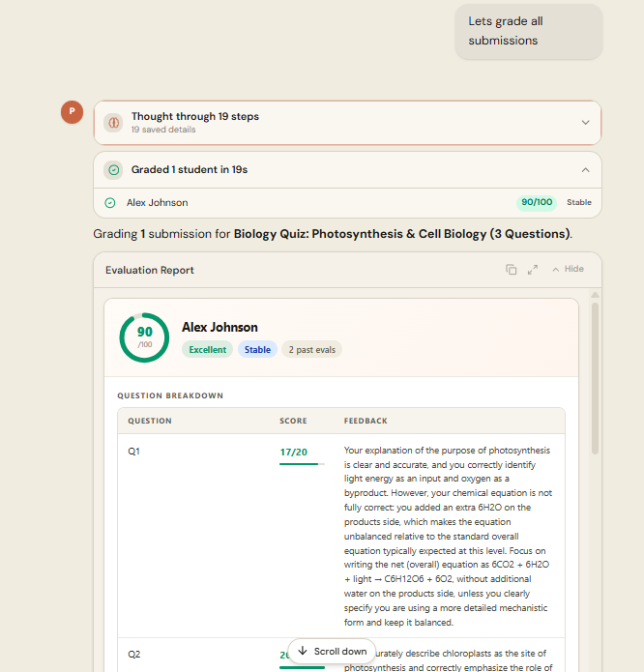Hide the Evaluation Report
This screenshot has width=644, height=672.
(569, 269)
